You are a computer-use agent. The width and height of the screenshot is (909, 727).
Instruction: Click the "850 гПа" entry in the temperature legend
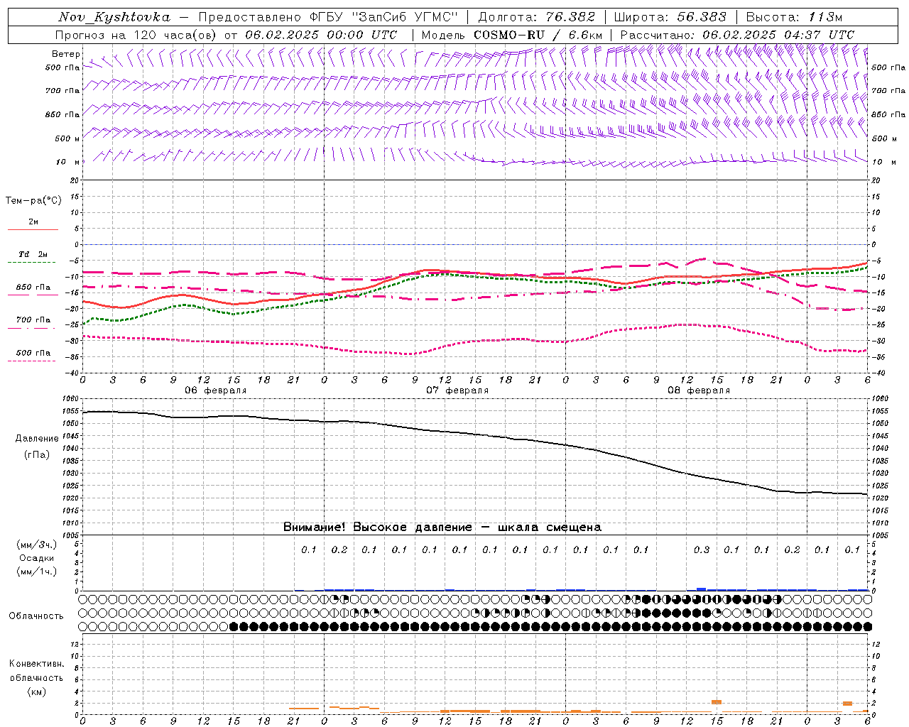[x=33, y=288]
